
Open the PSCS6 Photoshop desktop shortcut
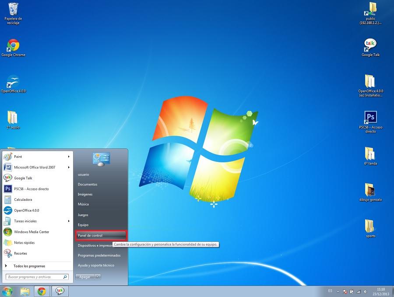(x=370, y=117)
